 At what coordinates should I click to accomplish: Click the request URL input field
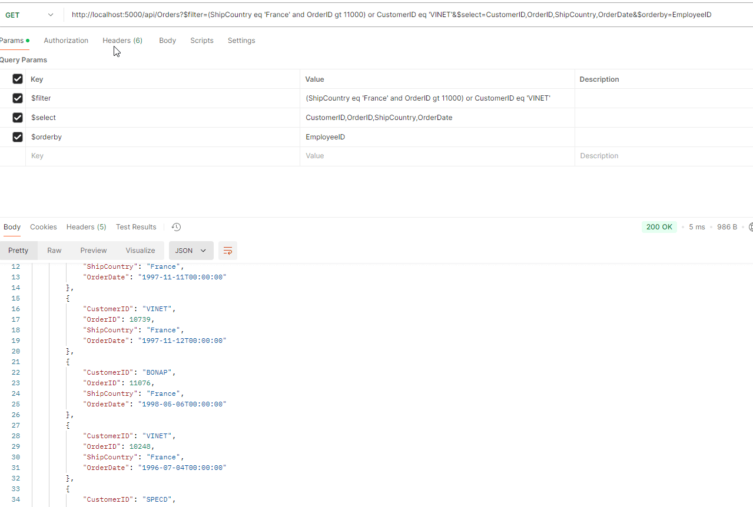(392, 15)
